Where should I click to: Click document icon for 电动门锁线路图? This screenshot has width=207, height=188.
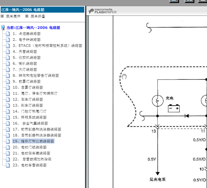tap(8, 147)
